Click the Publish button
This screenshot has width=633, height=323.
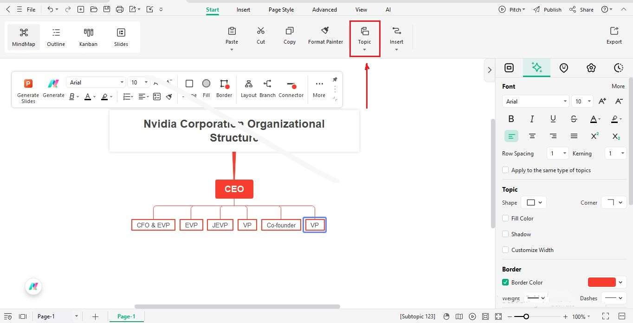tap(552, 9)
